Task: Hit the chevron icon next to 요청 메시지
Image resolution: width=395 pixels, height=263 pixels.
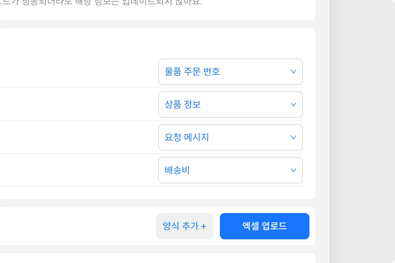Action: (293, 137)
